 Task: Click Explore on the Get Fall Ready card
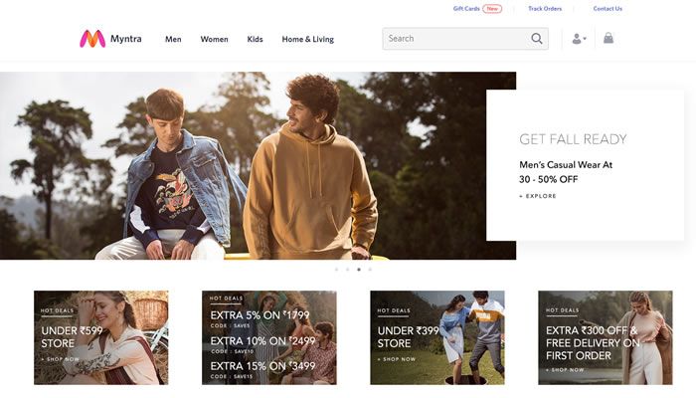tap(539, 196)
